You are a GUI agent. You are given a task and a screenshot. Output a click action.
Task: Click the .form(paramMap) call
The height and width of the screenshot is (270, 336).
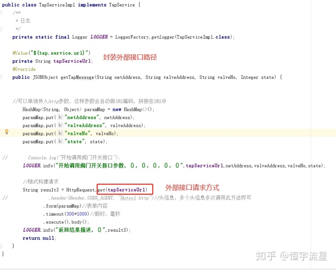[62, 206]
